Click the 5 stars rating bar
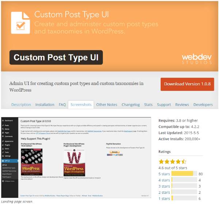 [x=184, y=173]
